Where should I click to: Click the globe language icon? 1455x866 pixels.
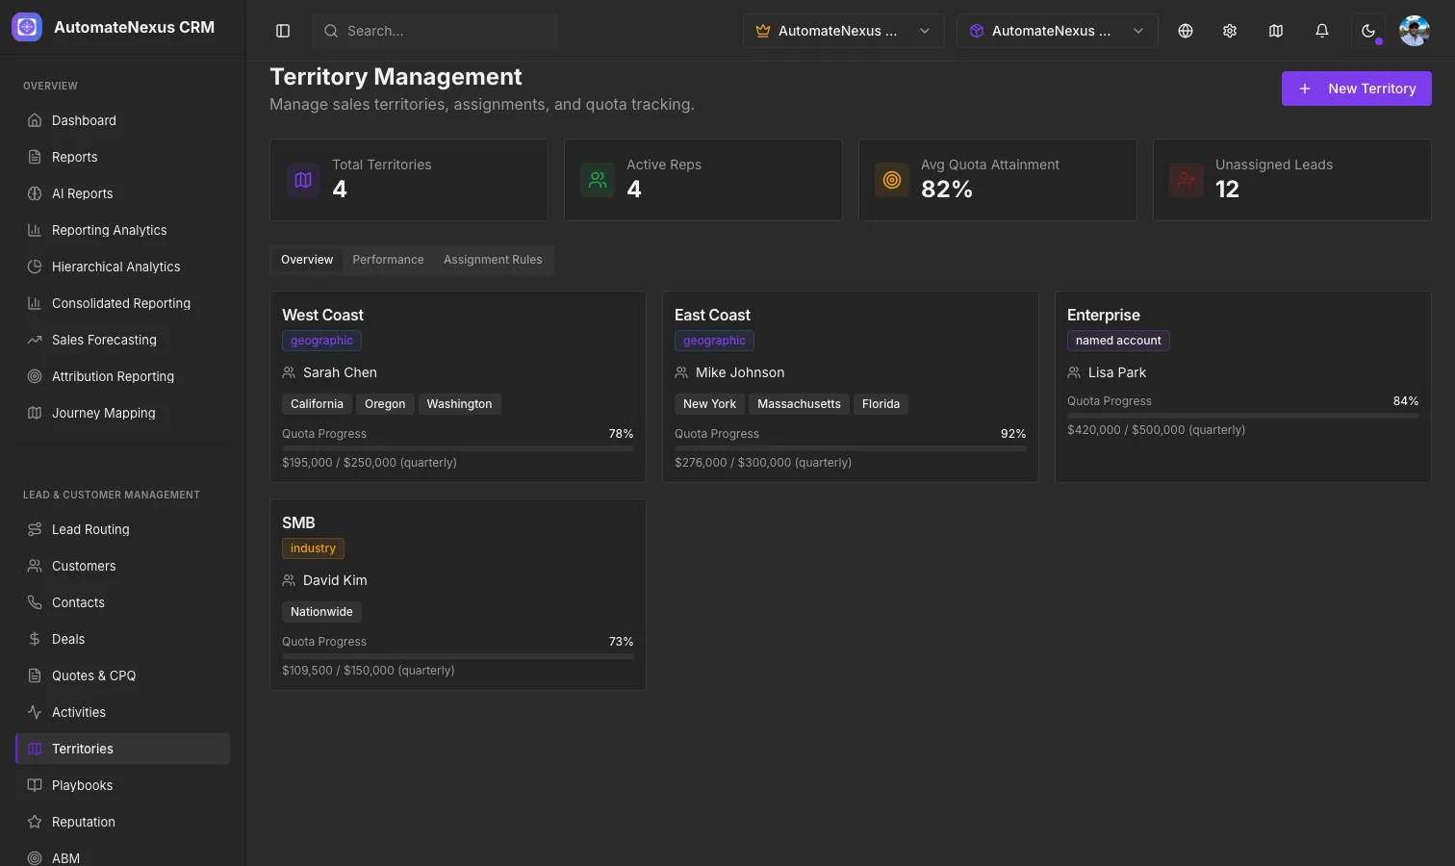pos(1186,31)
